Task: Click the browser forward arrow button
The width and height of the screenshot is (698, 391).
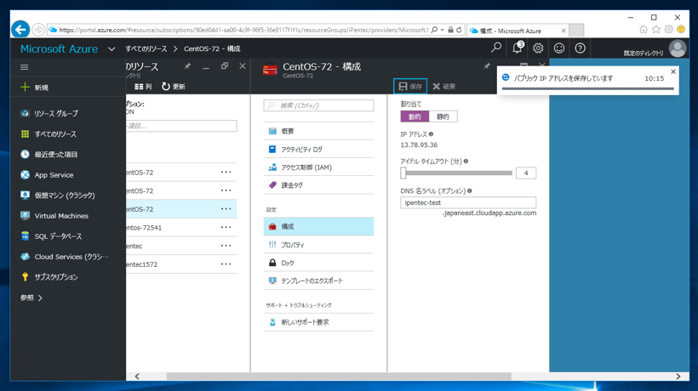Action: point(38,30)
